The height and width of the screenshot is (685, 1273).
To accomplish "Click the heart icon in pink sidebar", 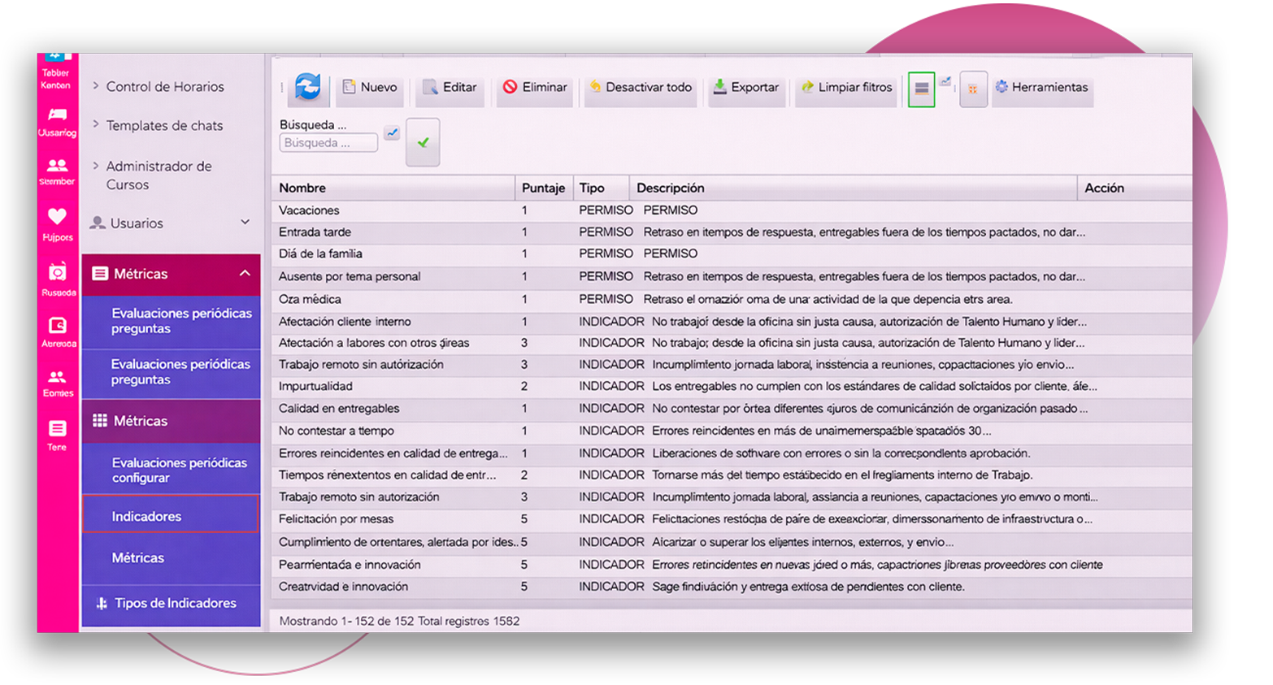I will 57,216.
